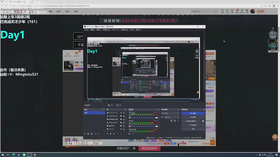Move the selected source down
The width and height of the screenshot is (280, 157).
click(121, 134)
